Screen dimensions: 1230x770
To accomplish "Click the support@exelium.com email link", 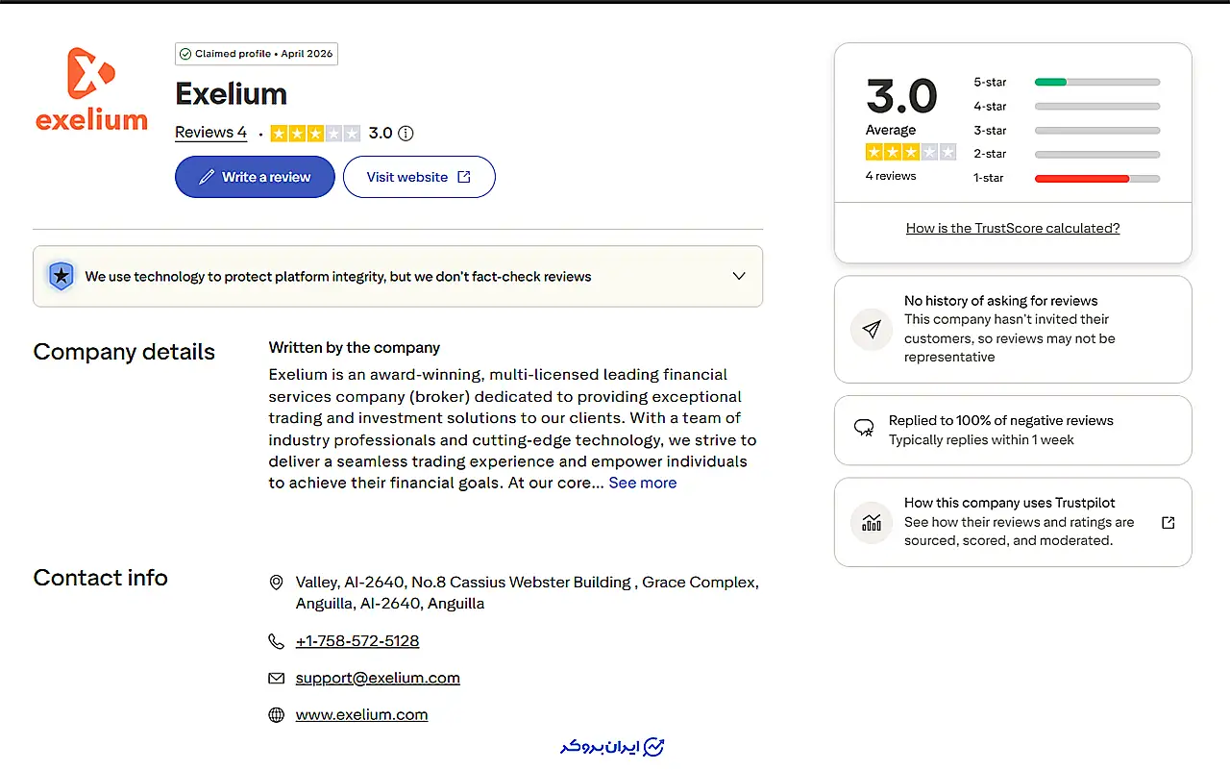I will pos(378,678).
